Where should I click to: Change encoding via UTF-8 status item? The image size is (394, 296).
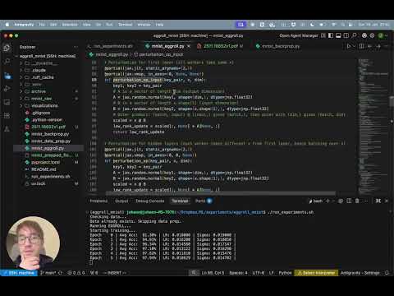[x=259, y=273]
